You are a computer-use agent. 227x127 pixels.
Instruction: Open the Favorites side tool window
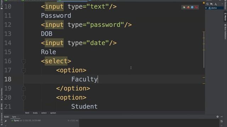tap(1, 94)
